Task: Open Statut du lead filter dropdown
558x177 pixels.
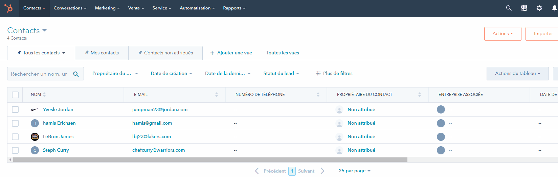Action: (x=281, y=73)
